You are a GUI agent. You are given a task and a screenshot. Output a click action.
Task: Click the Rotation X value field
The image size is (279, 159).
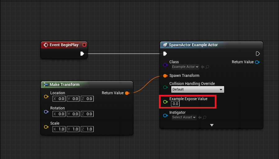[x=59, y=114]
